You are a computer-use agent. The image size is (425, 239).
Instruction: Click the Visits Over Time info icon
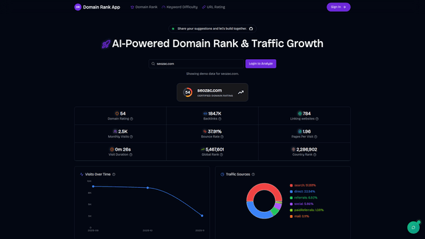pos(114,175)
